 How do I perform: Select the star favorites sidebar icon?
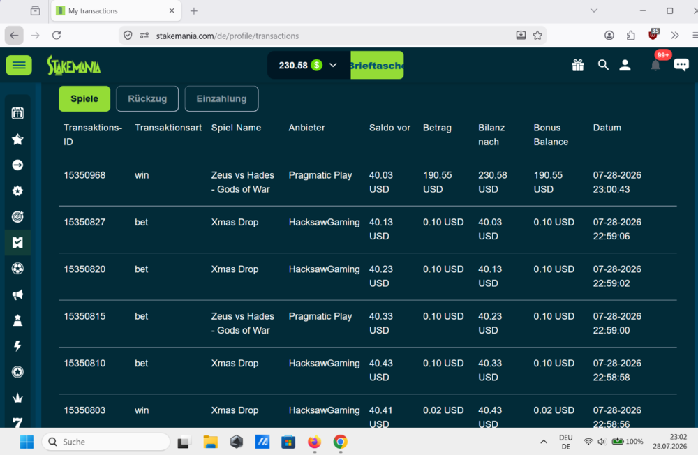(x=18, y=140)
